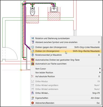The width and height of the screenshot is (103, 107).
Task: Click the Ortho-Winkel vergrößern icon
Action: 32,85
